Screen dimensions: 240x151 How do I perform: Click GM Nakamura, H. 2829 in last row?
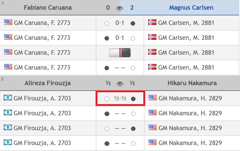(190, 143)
